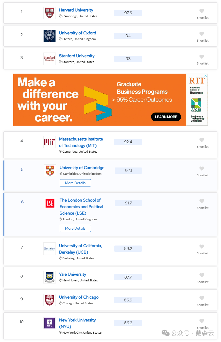The width and height of the screenshot is (221, 342).
Task: Click the LSE red logo
Action: click(50, 203)
